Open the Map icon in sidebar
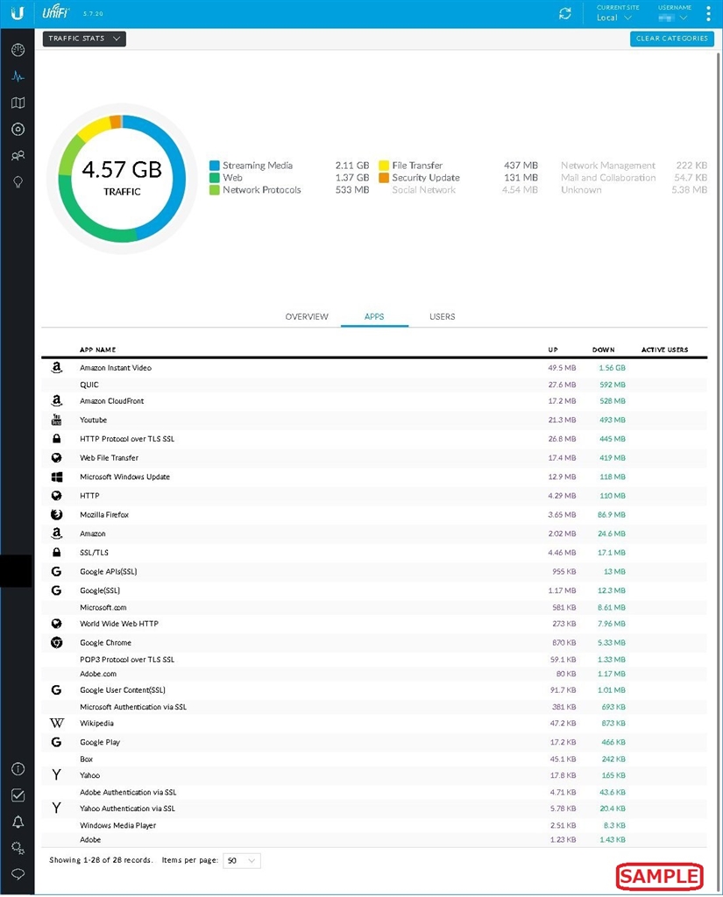The image size is (723, 897). coord(18,103)
